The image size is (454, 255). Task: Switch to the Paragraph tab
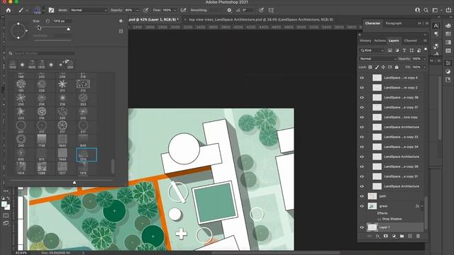coord(394,23)
